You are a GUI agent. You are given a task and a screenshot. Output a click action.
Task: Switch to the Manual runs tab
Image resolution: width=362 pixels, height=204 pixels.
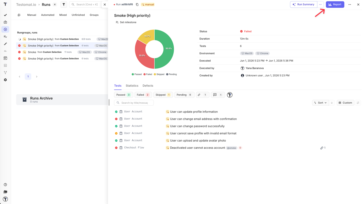click(32, 15)
